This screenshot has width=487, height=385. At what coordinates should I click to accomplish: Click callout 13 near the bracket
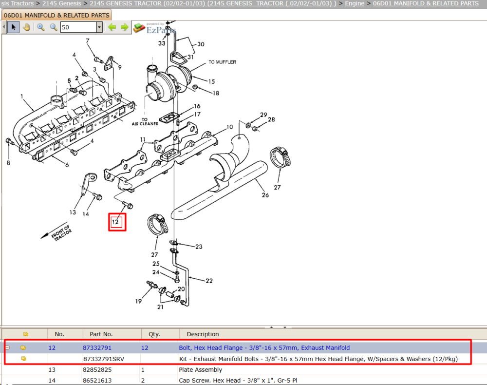pos(73,212)
